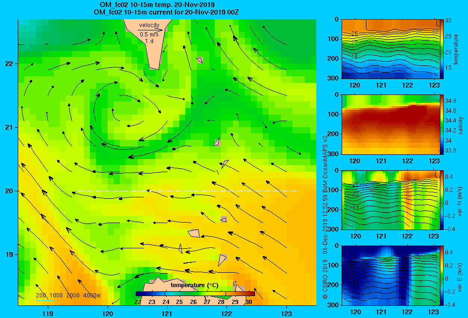The width and height of the screenshot is (468, 318).
Task: Click the white dashed section line at 20°N
Action: [188, 191]
